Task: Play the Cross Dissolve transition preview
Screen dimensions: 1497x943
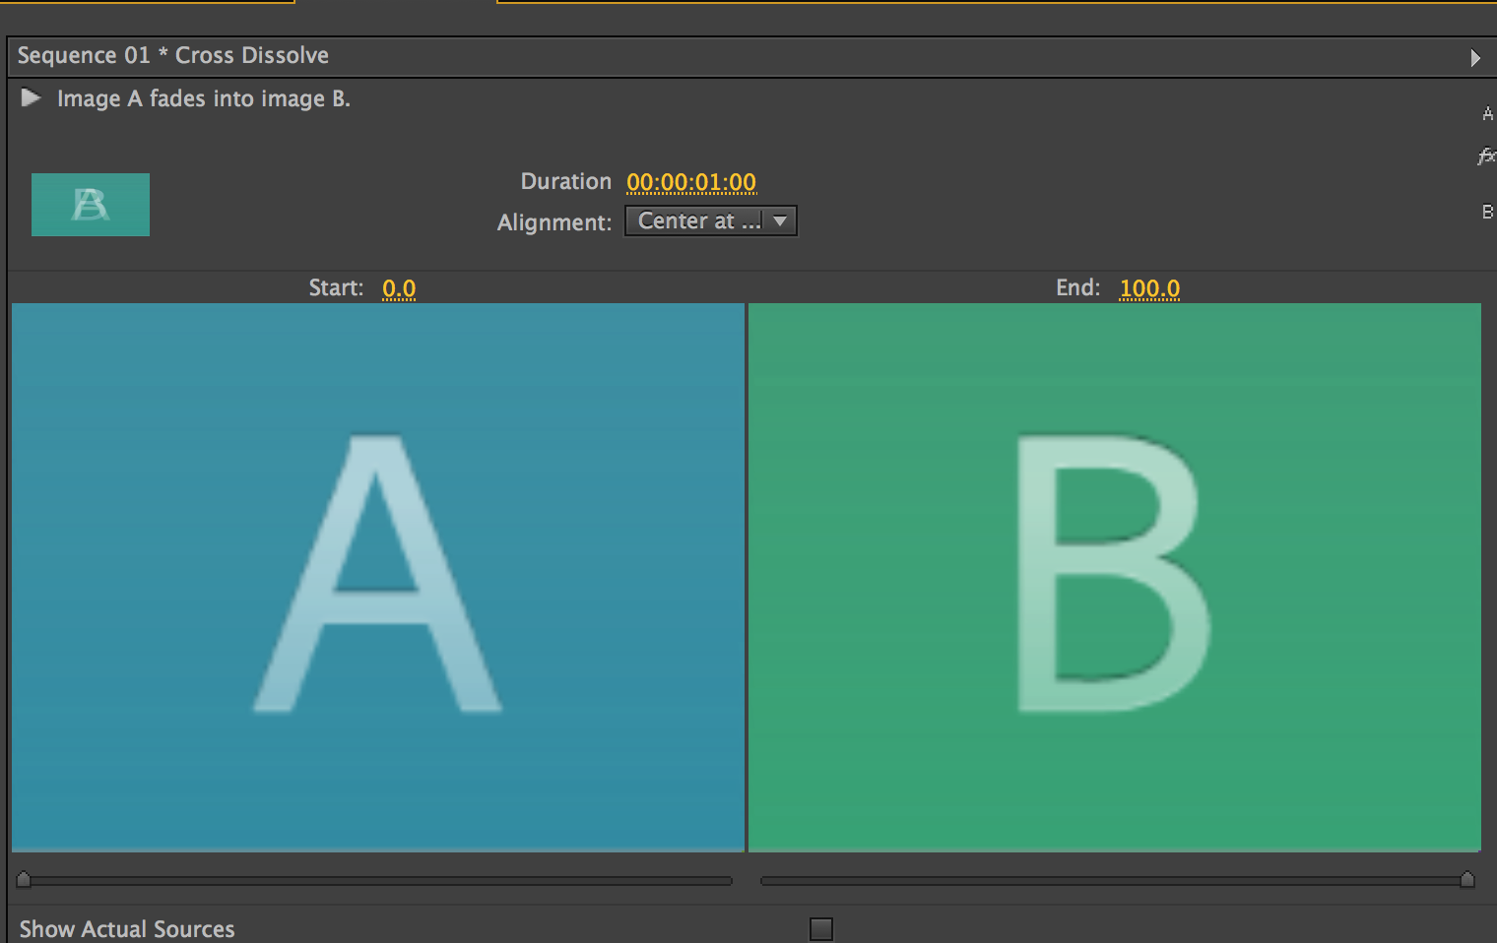Action: click(x=31, y=97)
